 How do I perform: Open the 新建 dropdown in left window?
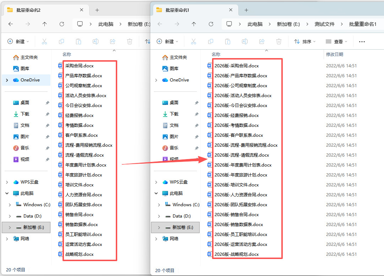(18, 41)
